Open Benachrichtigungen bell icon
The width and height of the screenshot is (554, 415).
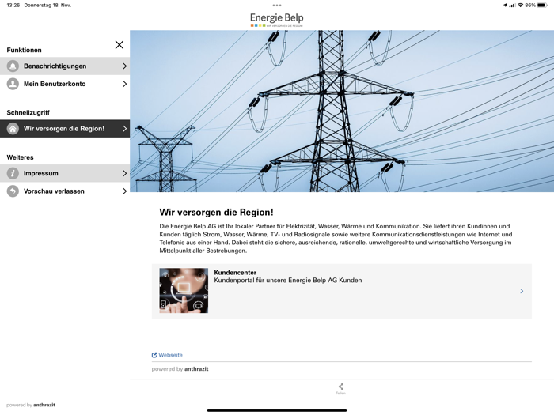[13, 66]
